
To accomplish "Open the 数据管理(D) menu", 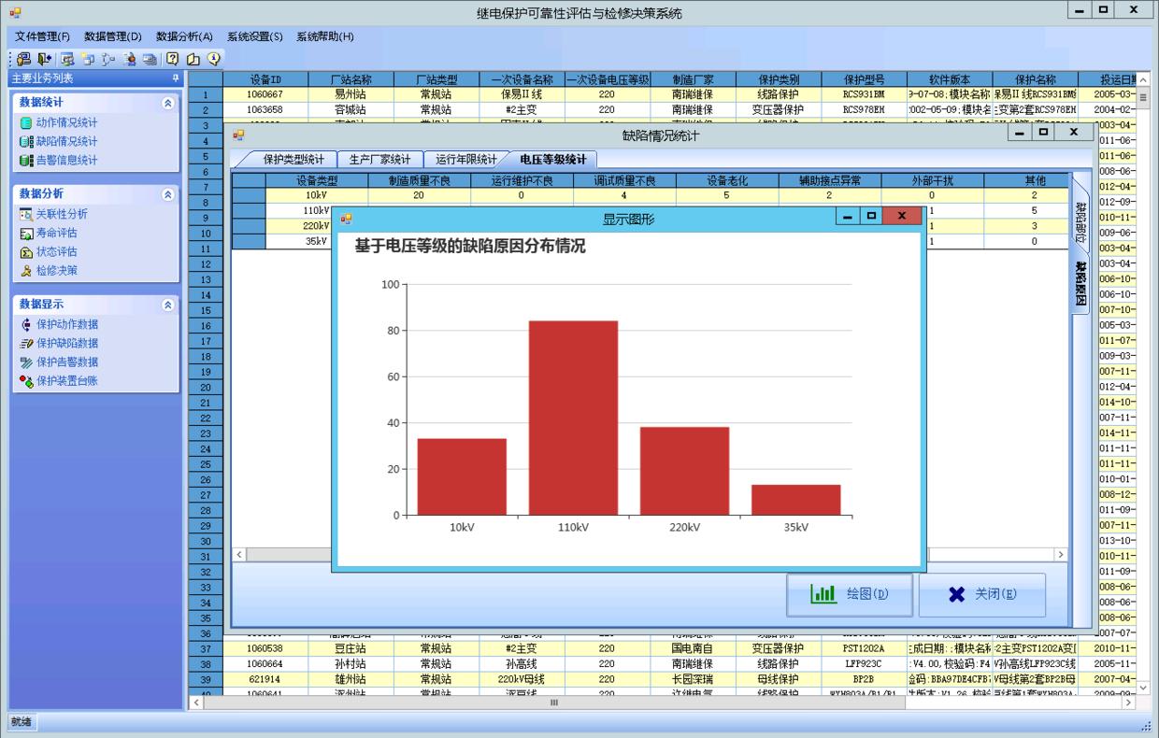I will [112, 36].
